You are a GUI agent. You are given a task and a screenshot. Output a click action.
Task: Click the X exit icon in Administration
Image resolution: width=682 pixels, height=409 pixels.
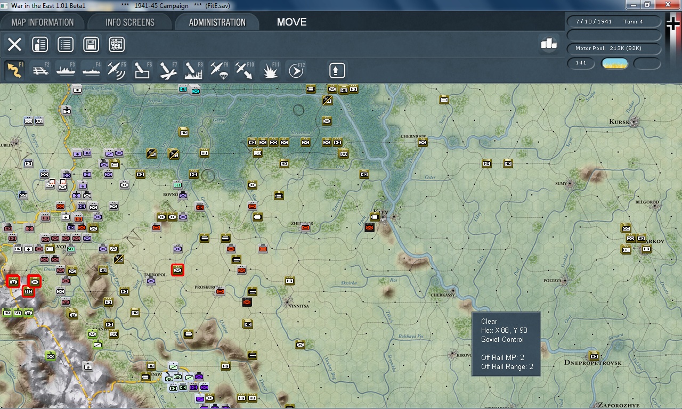click(14, 44)
